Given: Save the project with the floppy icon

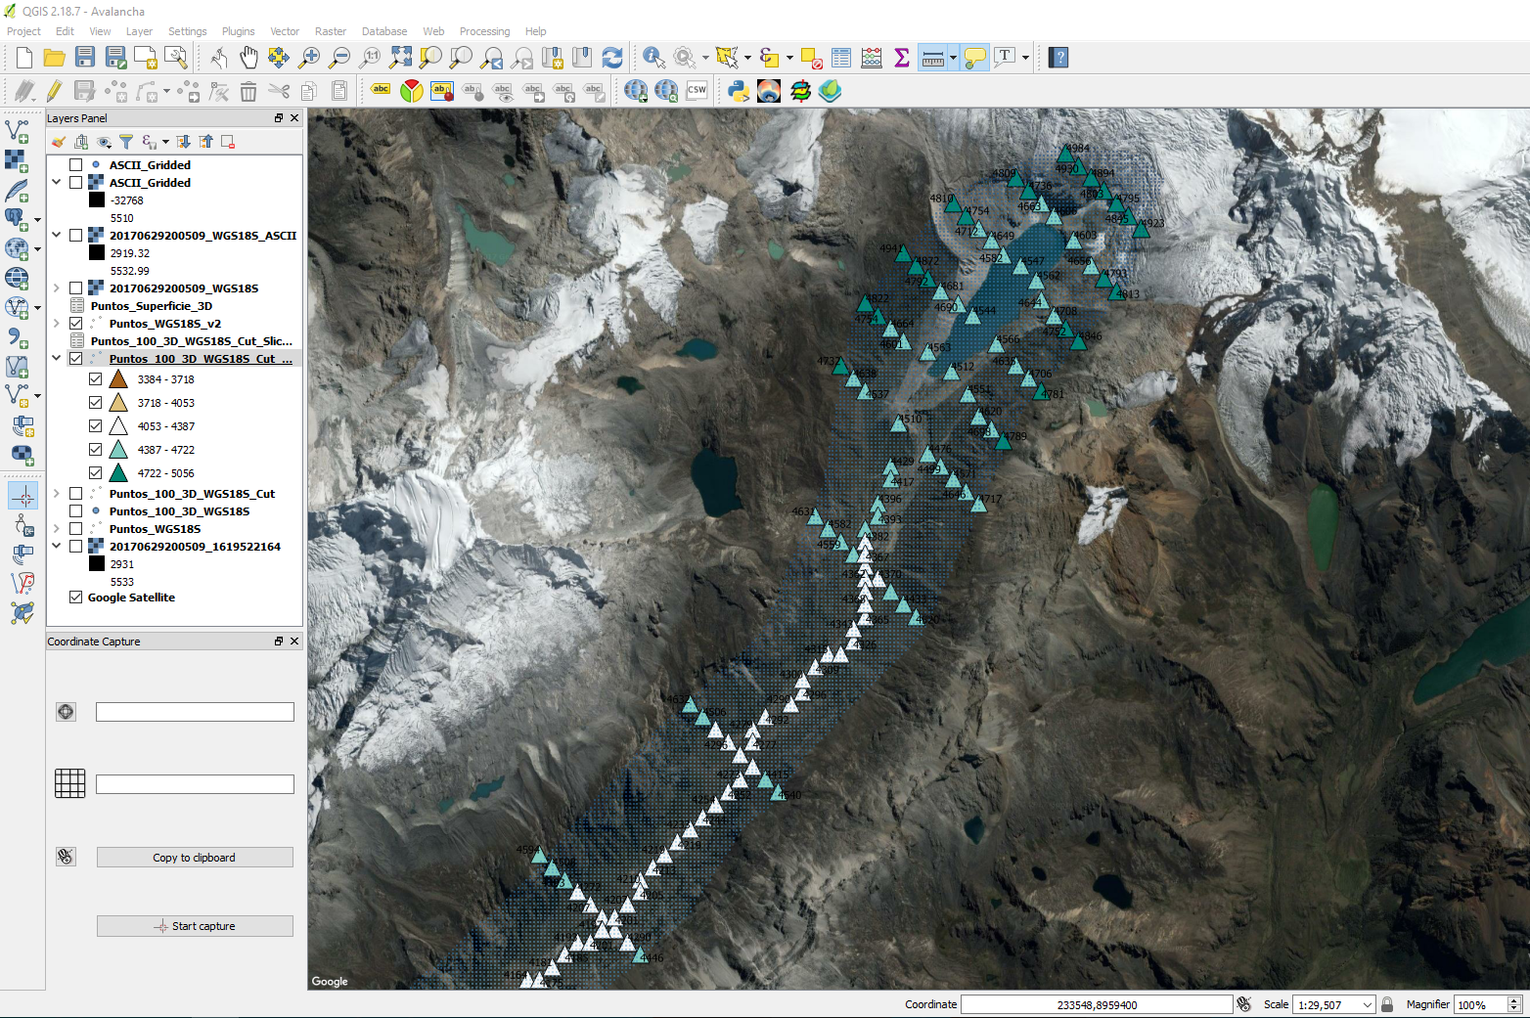Looking at the screenshot, I should coord(85,58).
